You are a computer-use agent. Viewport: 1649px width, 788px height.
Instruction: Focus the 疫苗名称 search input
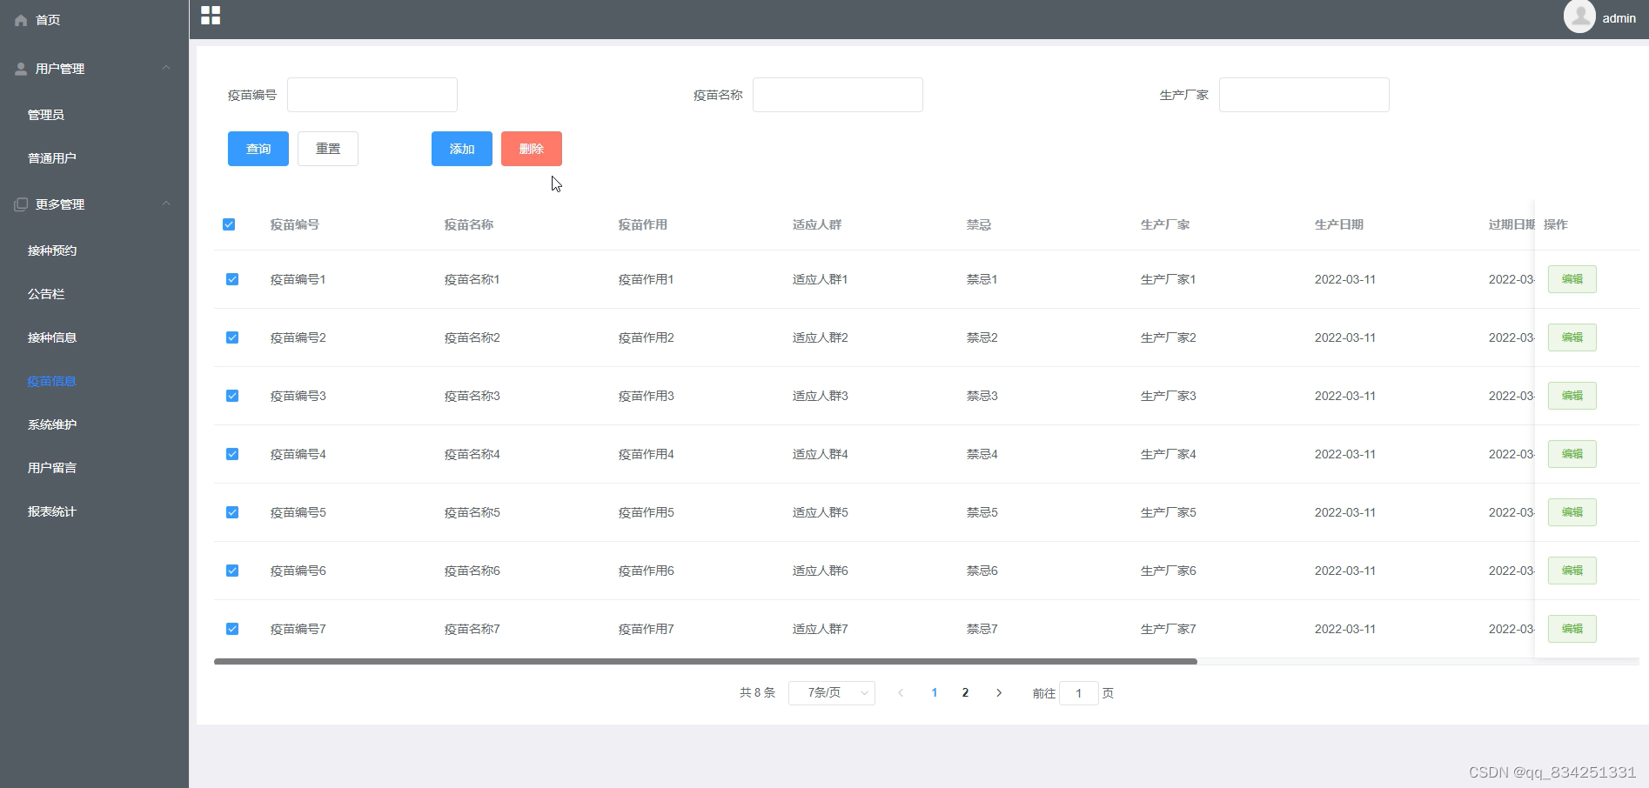[x=838, y=95]
